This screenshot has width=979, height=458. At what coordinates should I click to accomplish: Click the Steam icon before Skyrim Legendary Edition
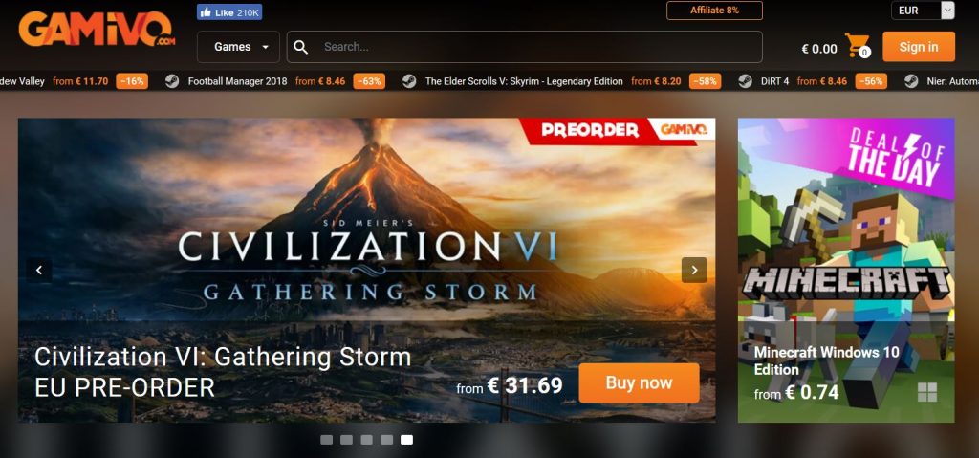click(x=409, y=81)
